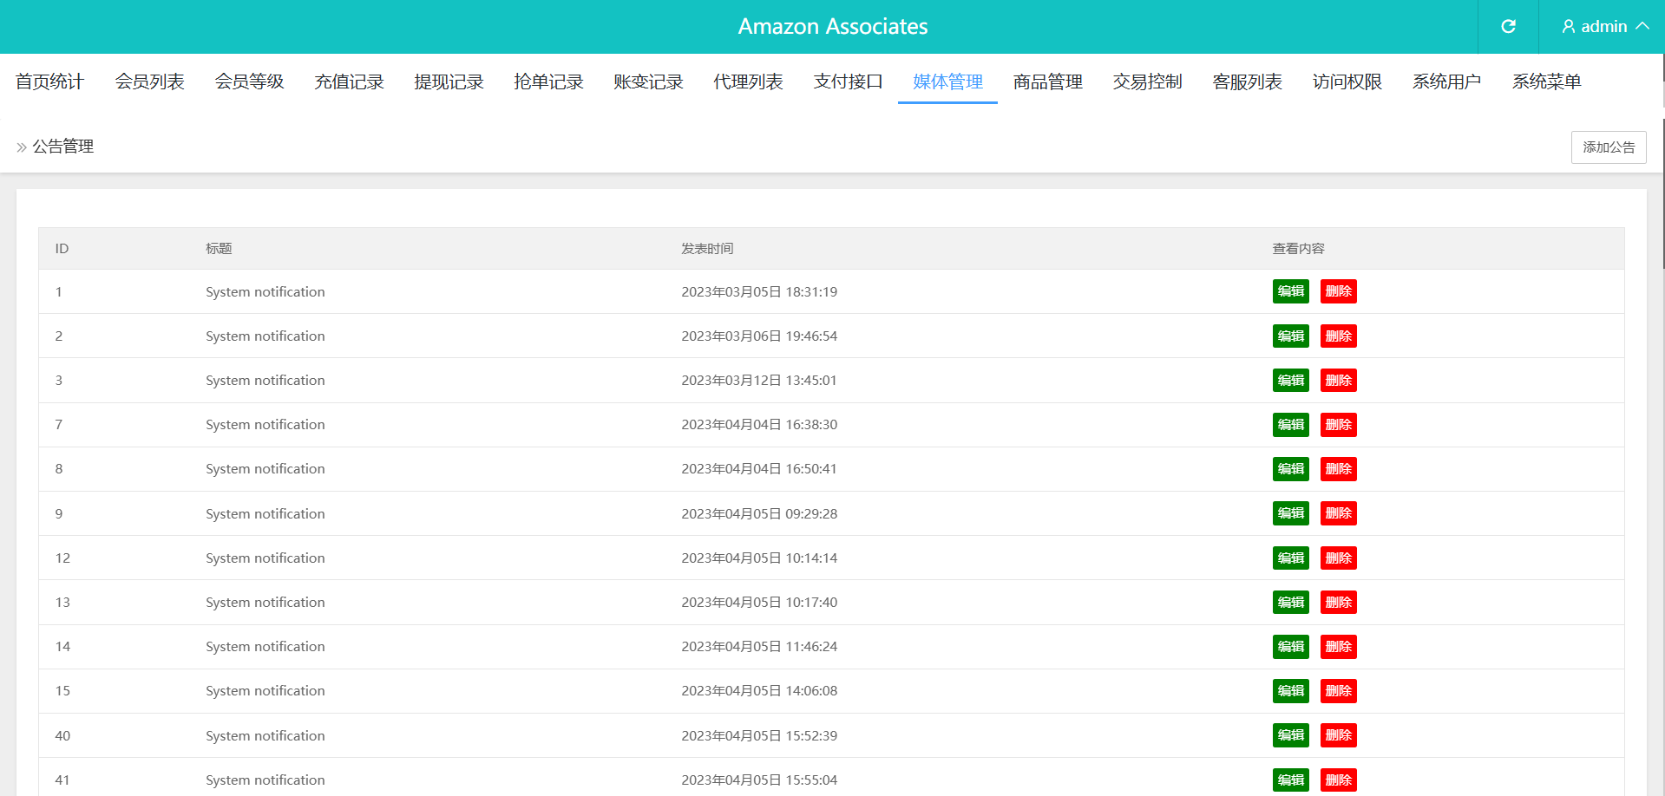Select the 提现记录 tab

tap(449, 82)
